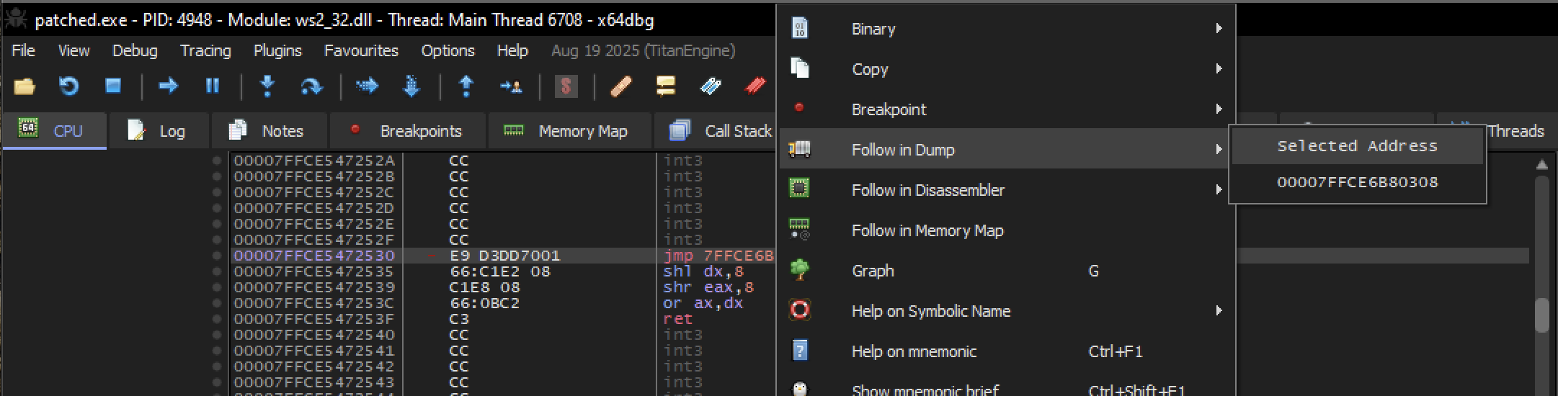Click the Binary menu icon
This screenshot has width=1558, height=396.
800,29
